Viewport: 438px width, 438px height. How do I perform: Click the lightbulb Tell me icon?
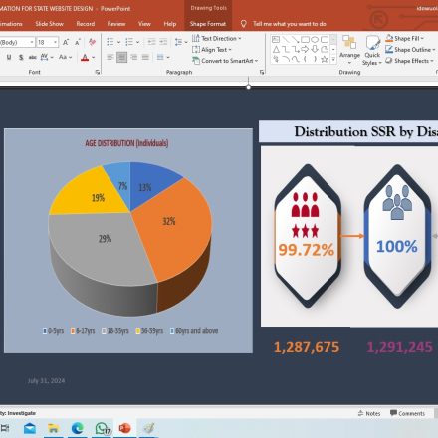[244, 24]
